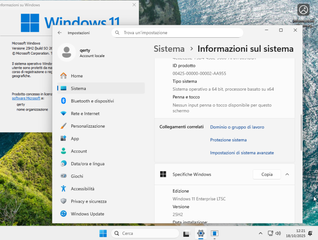318x240 pixels.
Task: Click the Cerca taskbar search box
Action: tap(145, 233)
